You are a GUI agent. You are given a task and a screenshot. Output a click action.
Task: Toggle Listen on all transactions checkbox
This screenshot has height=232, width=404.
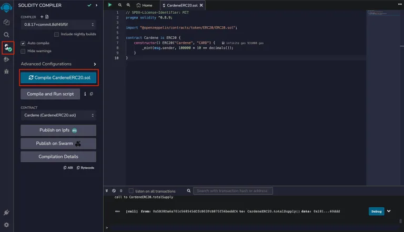[131, 191]
